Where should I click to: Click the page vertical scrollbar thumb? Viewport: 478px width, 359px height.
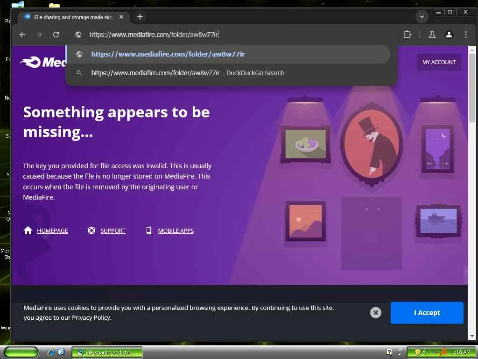click(x=472, y=88)
